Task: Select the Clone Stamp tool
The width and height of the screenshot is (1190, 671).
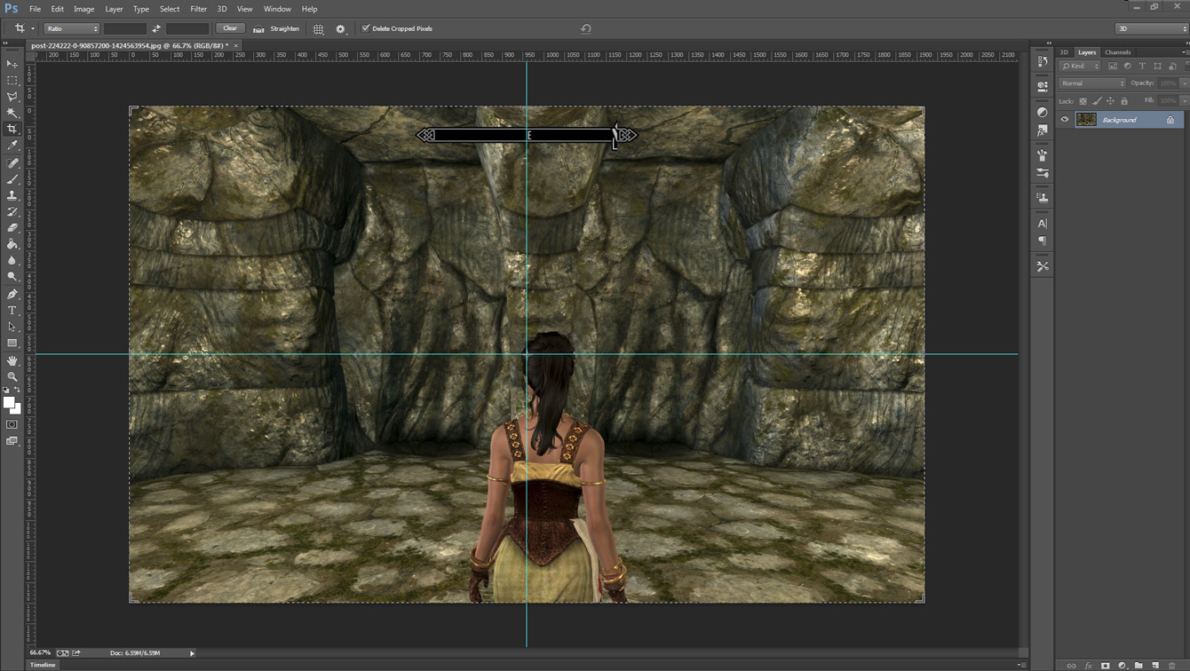Action: pyautogui.click(x=12, y=195)
